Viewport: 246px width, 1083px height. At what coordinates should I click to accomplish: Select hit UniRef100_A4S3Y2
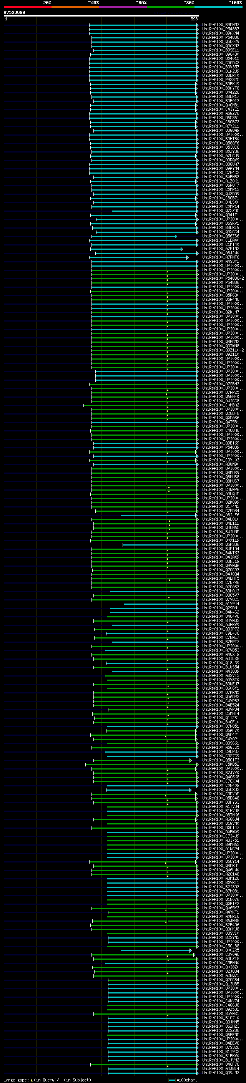point(221,261)
